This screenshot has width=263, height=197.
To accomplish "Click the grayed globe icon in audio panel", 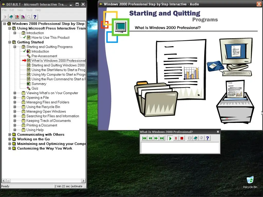I will pyautogui.click(x=201, y=138).
